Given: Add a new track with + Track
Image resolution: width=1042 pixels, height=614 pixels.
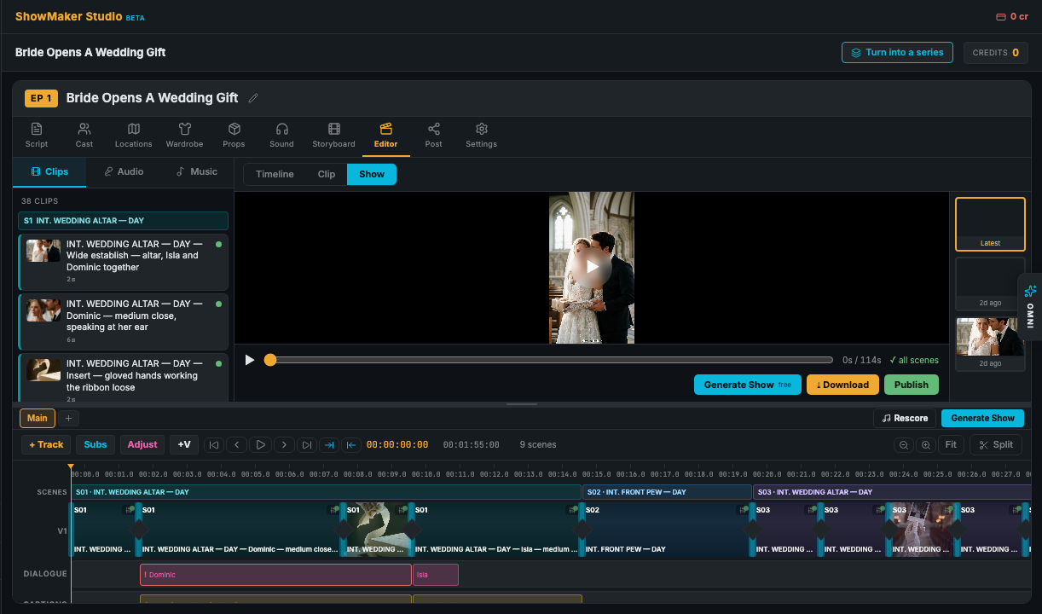Looking at the screenshot, I should pyautogui.click(x=46, y=444).
